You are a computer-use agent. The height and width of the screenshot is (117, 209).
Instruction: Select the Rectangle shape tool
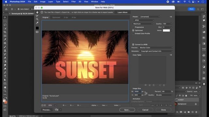pyautogui.click(x=5, y=84)
